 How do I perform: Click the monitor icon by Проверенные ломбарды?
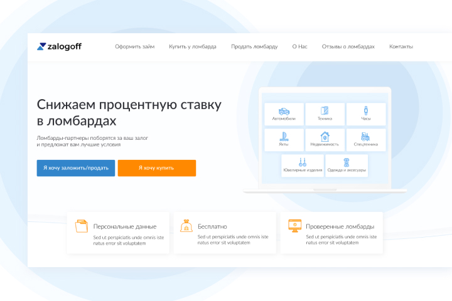coord(294,226)
